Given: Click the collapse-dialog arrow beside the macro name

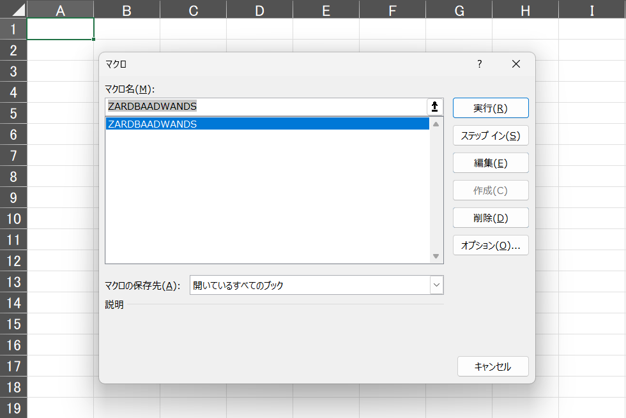Looking at the screenshot, I should point(435,107).
